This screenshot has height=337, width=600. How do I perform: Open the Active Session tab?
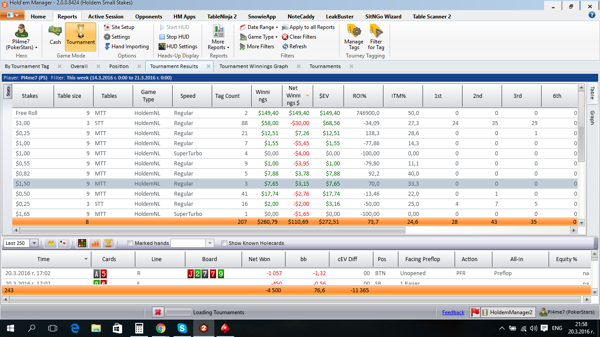pos(106,17)
